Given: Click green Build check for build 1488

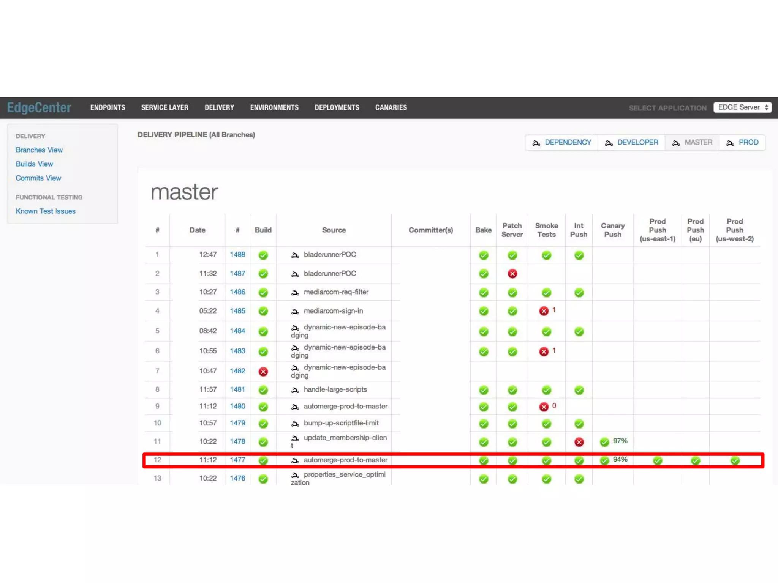Looking at the screenshot, I should coord(263,255).
